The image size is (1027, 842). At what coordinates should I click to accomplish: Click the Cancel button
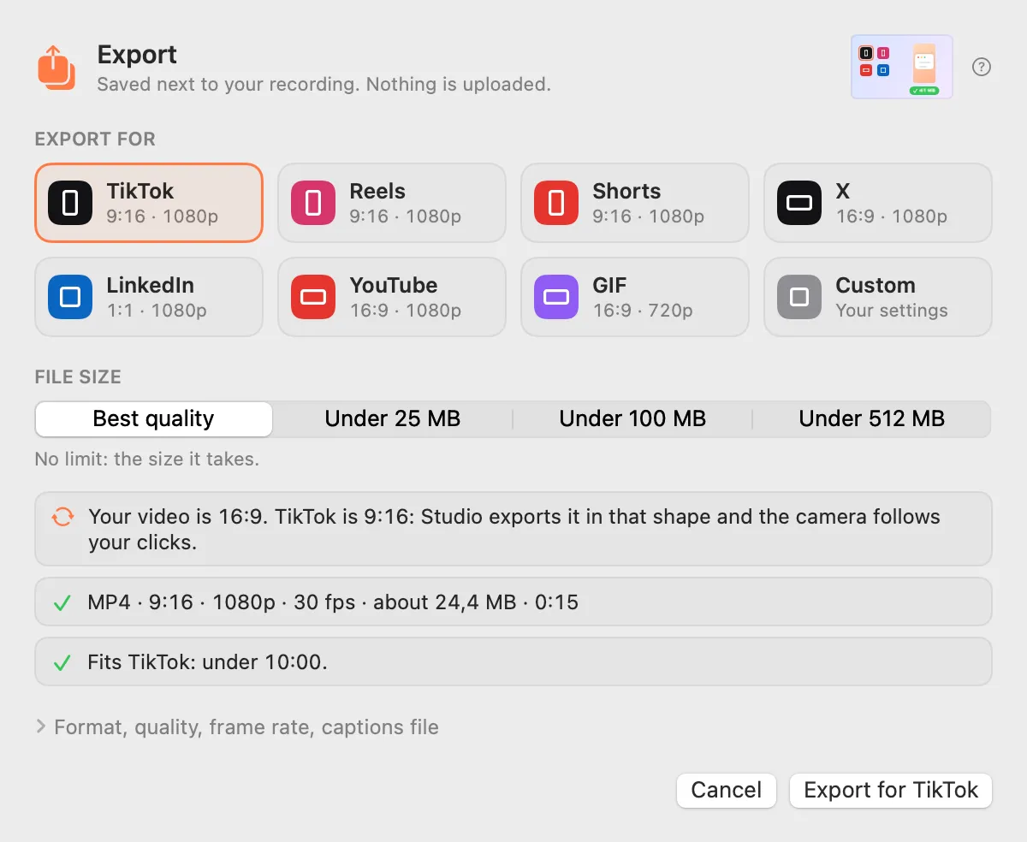pyautogui.click(x=727, y=790)
